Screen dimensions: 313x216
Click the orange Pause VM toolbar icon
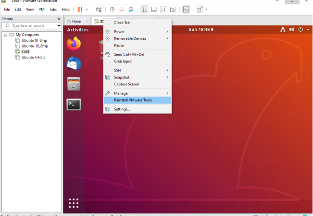click(80, 9)
